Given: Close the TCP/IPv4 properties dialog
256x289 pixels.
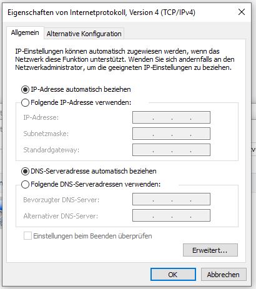Looking at the screenshot, I should tap(242, 12).
